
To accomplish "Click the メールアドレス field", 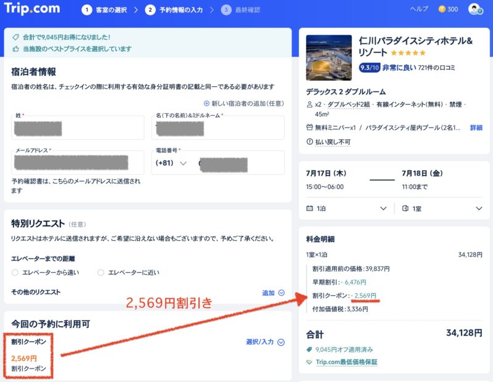I will point(78,163).
